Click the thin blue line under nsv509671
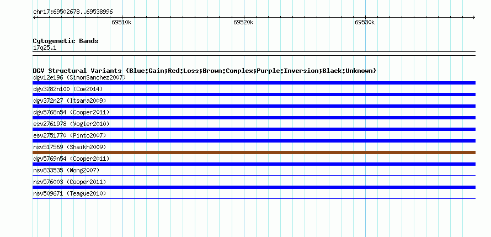491x237 pixels. (254, 199)
